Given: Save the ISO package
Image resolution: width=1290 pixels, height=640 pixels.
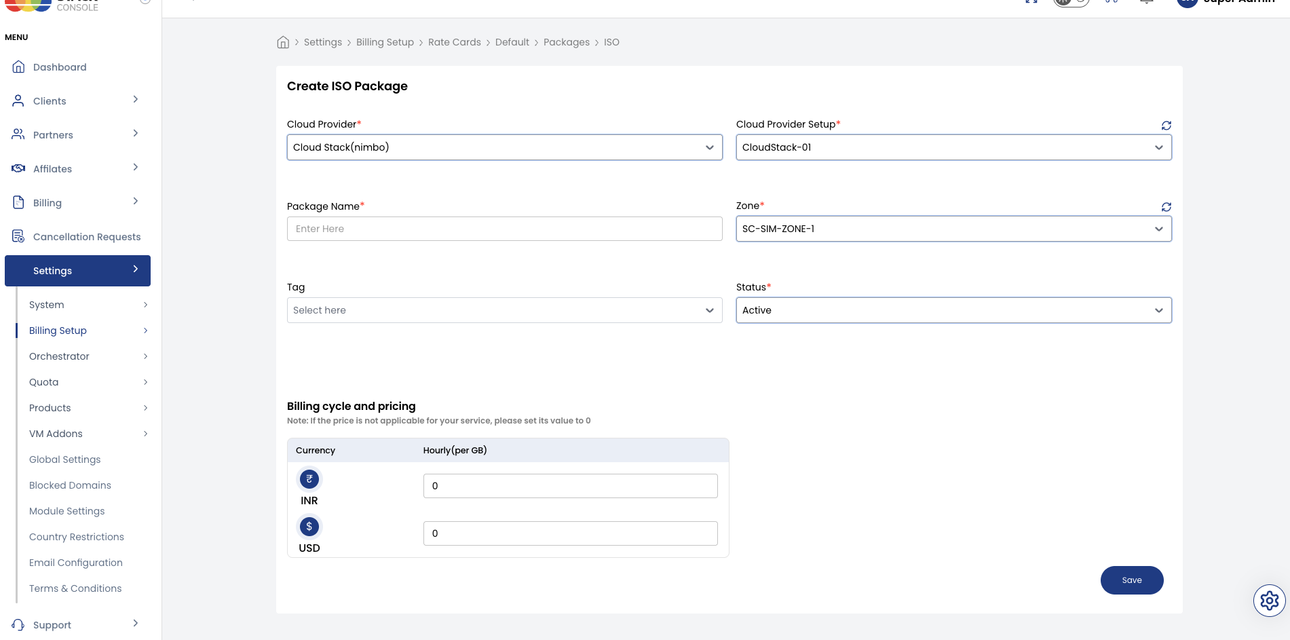Looking at the screenshot, I should pos(1132,580).
